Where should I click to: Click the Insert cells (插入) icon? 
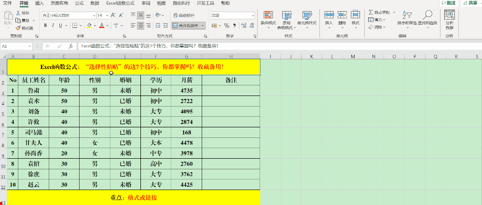(329, 14)
